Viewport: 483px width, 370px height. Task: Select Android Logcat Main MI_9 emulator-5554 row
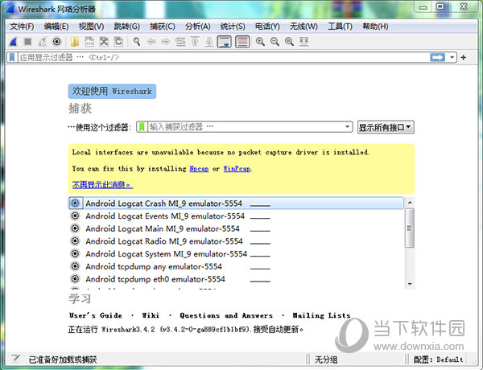(236, 228)
